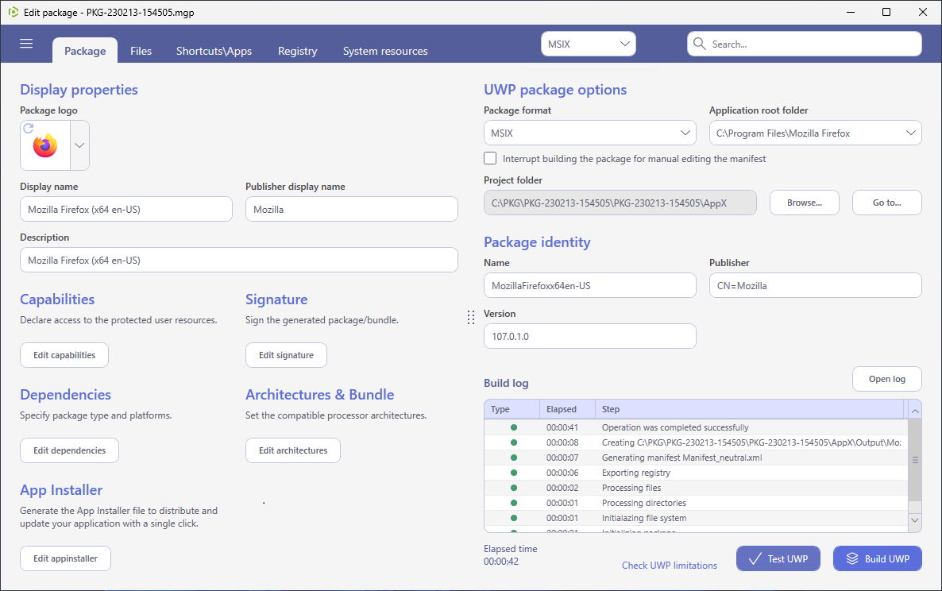Click Build UWP button

877,559
